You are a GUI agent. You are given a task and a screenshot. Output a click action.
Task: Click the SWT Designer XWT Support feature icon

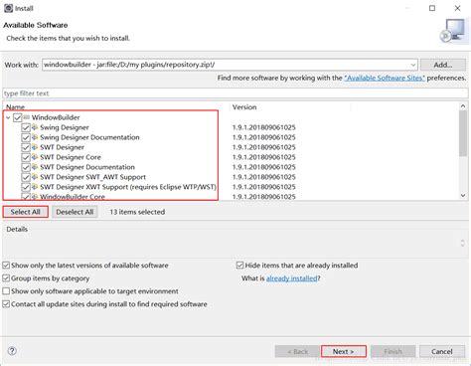35,187
